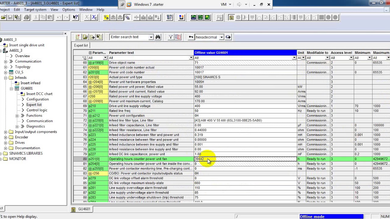Image resolution: width=390 pixels, height=219 pixels.
Task: Click the Connect to target system yellow icon
Action: pos(106,17)
